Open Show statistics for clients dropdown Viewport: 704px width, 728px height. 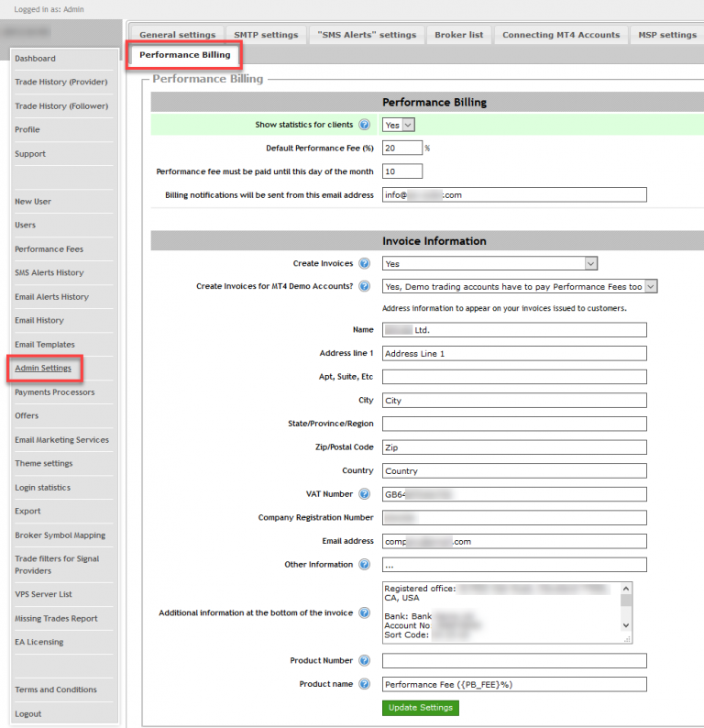click(399, 125)
